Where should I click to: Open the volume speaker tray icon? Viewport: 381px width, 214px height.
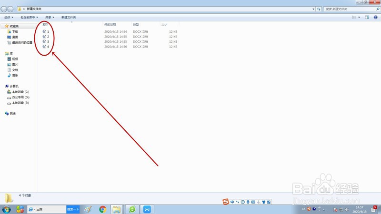[347, 210]
